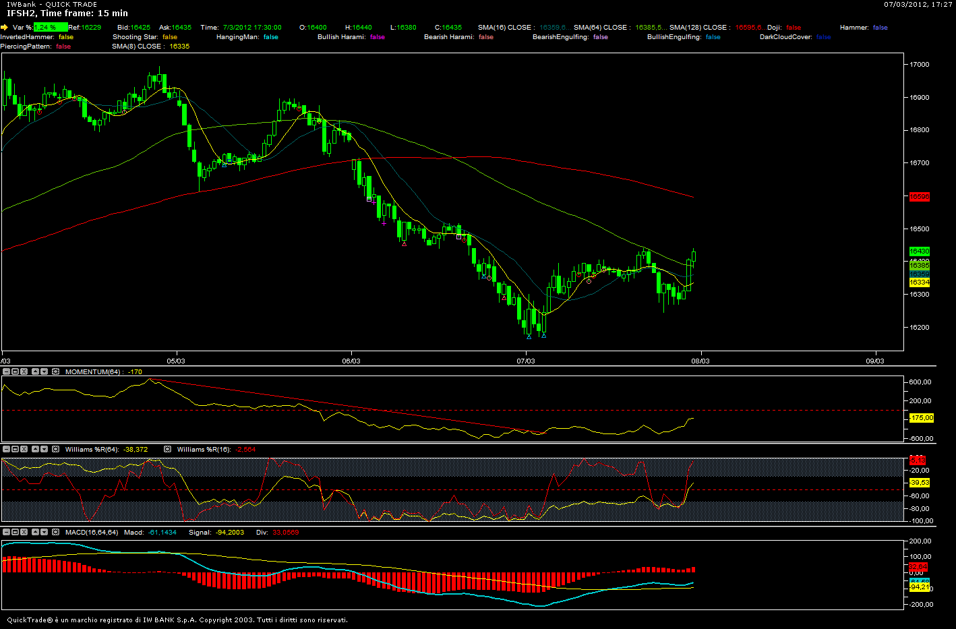Open settings gear for MOMENTUM(64)
This screenshot has width=956, height=629.
pyautogui.click(x=56, y=371)
